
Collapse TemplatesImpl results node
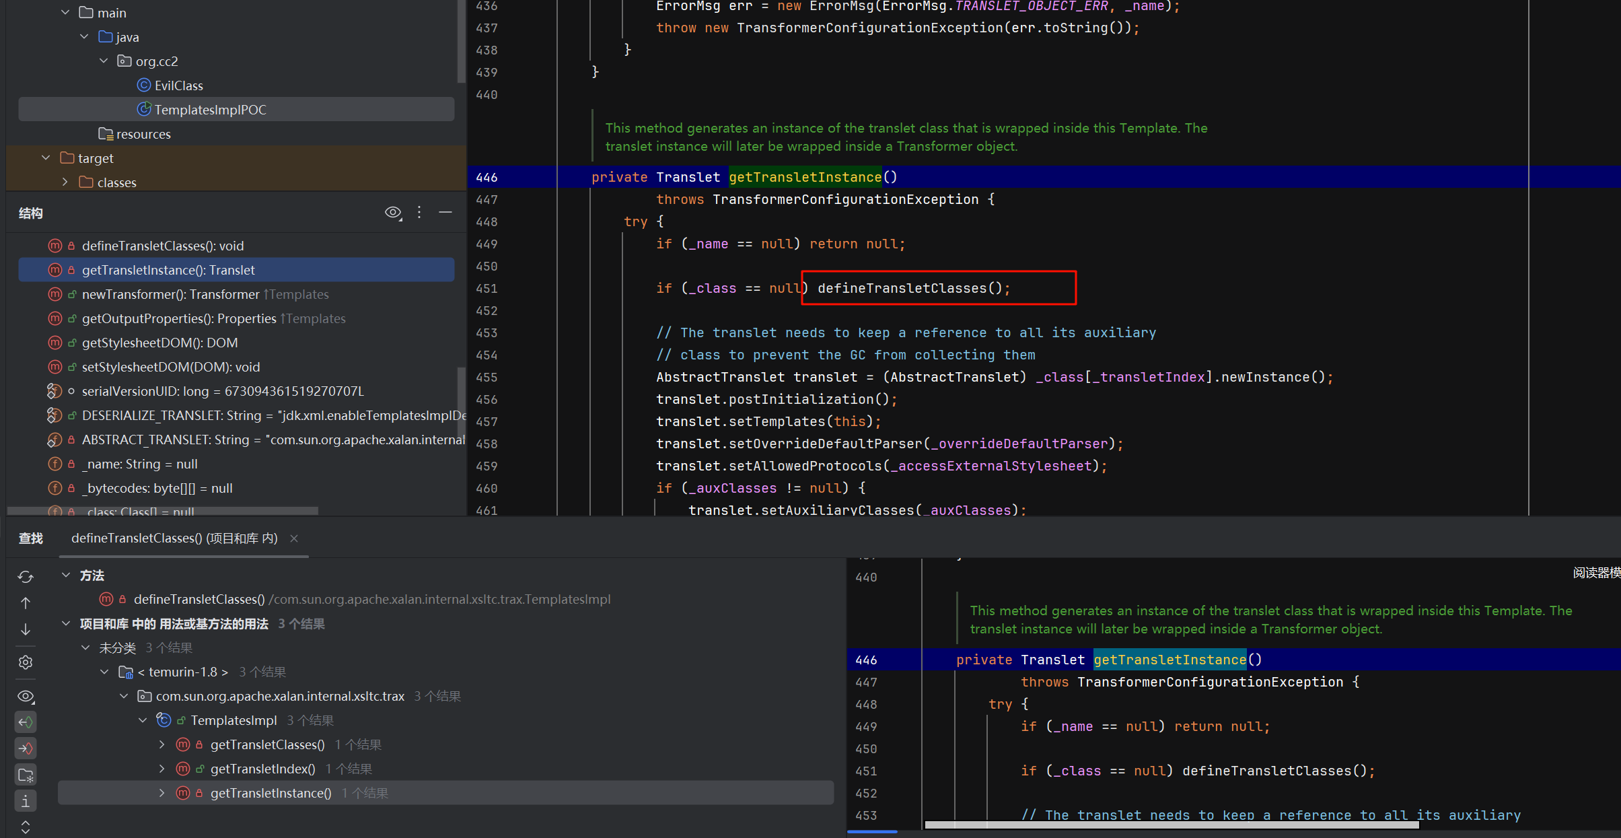click(143, 720)
